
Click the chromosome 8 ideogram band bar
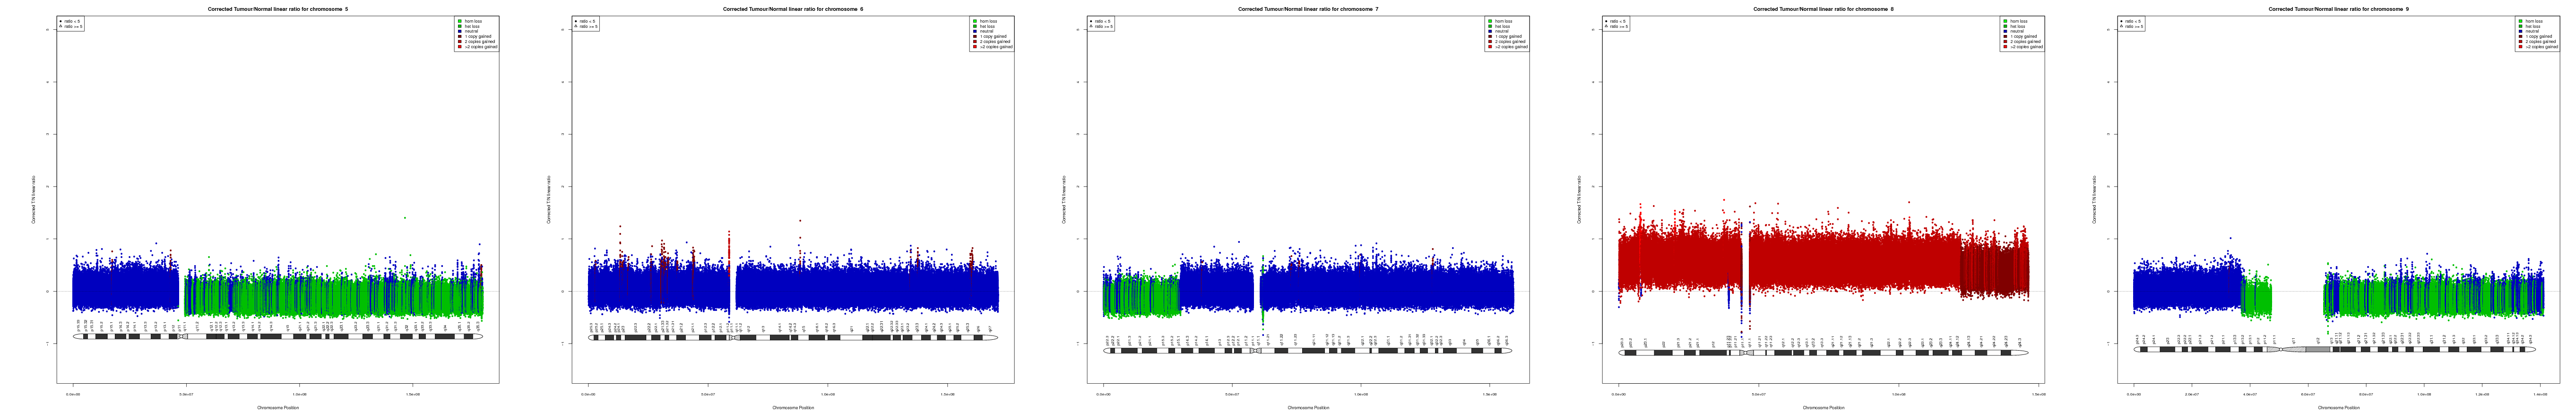coord(1823,352)
